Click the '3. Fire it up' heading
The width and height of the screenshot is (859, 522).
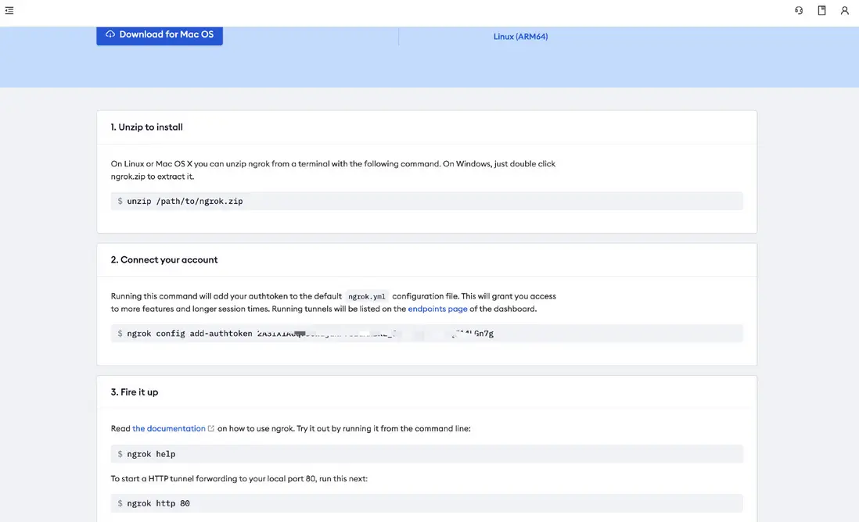tap(135, 392)
